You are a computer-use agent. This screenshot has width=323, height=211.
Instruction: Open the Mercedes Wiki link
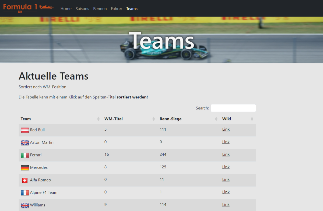coord(226,167)
